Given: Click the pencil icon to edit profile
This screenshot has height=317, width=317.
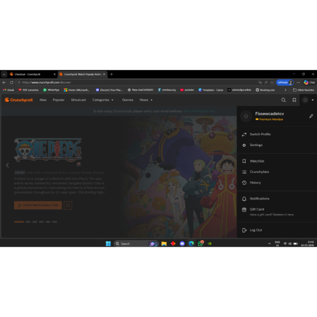Looking at the screenshot, I should point(311,116).
